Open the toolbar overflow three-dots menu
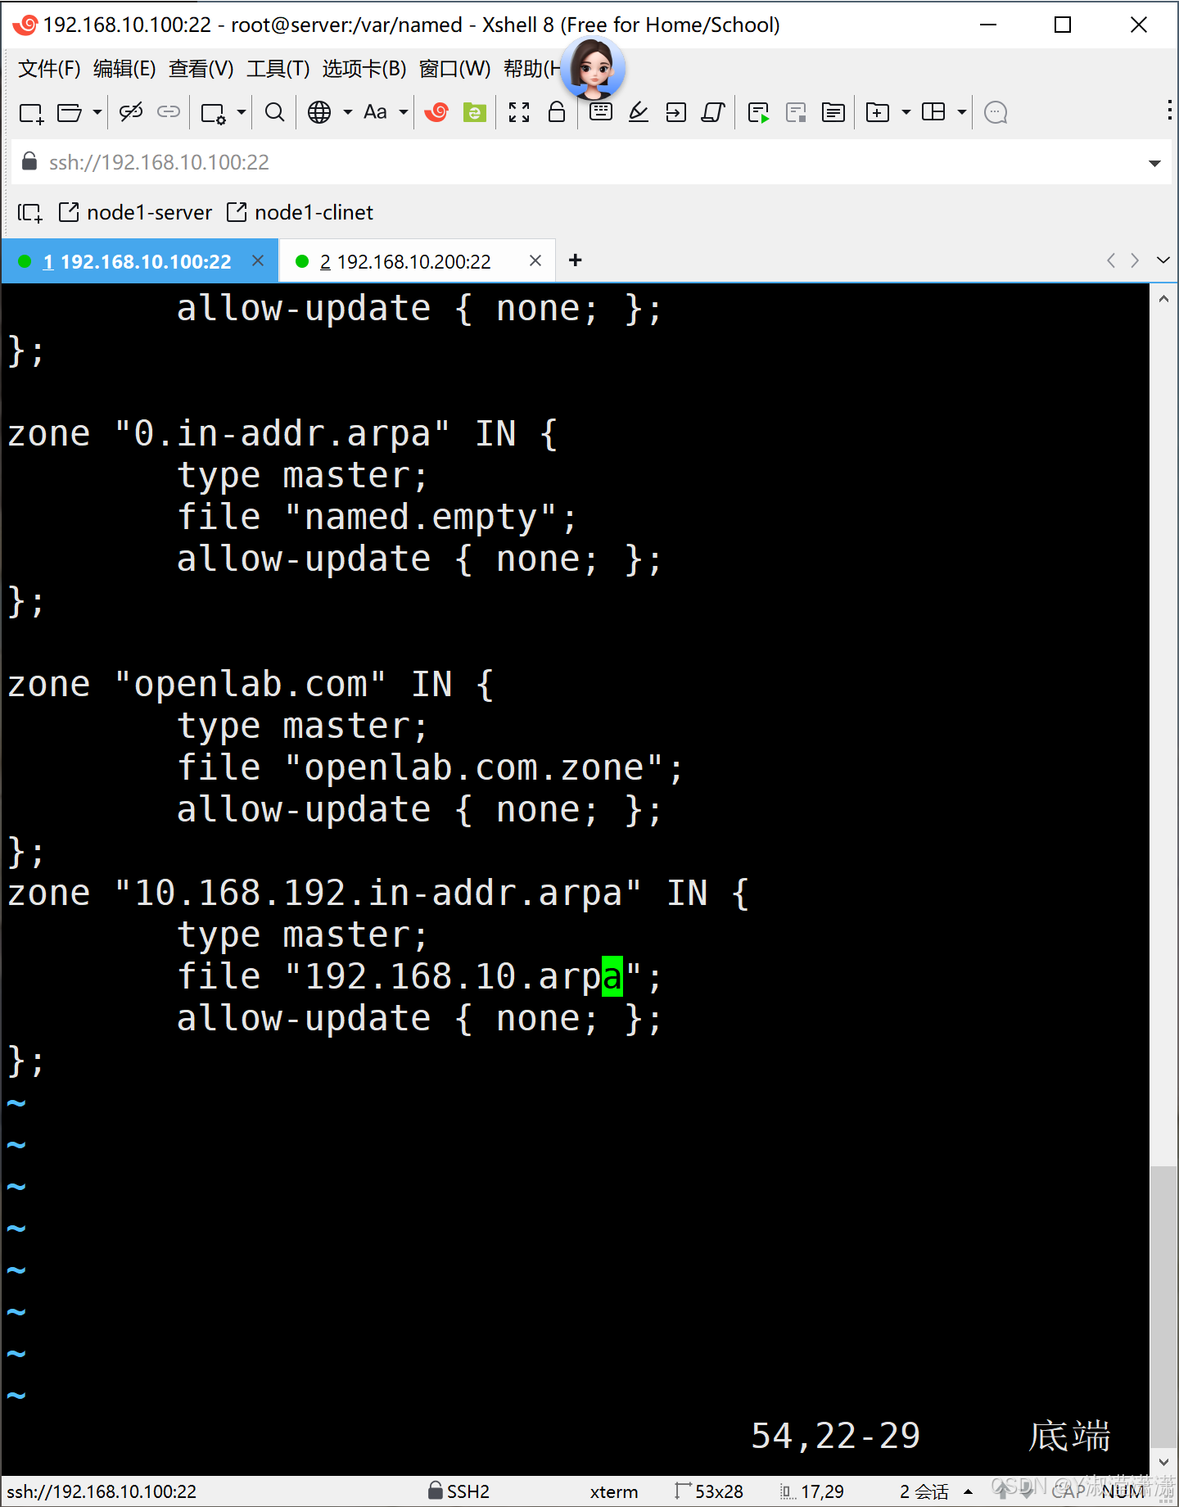Viewport: 1179px width, 1507px height. click(x=1169, y=111)
